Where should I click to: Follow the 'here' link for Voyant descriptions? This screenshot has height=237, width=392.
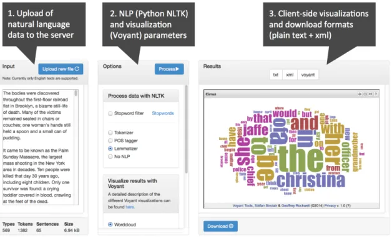point(130,207)
